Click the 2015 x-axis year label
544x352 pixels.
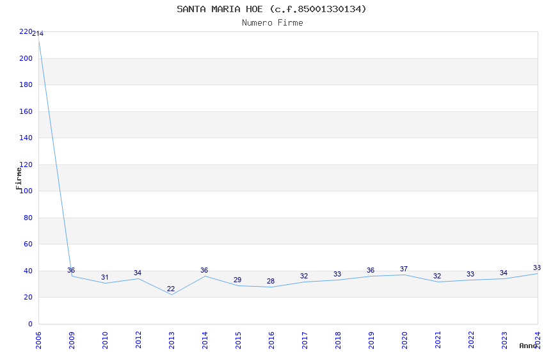click(x=238, y=340)
